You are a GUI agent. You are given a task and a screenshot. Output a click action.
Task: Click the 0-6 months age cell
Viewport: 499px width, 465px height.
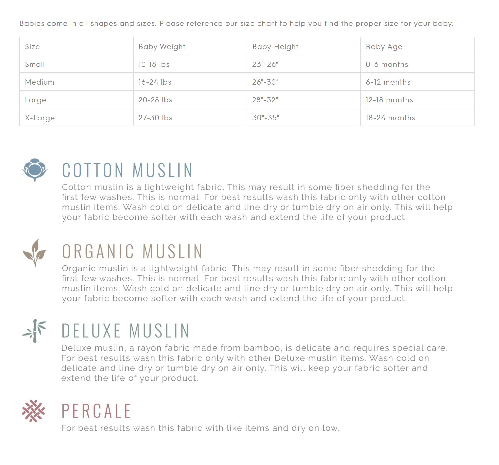pos(387,65)
